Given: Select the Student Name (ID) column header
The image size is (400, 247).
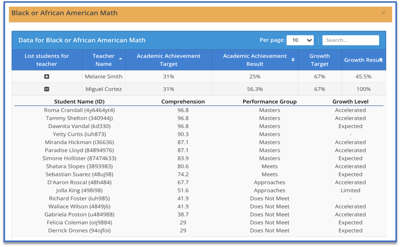Looking at the screenshot, I should [80, 102].
